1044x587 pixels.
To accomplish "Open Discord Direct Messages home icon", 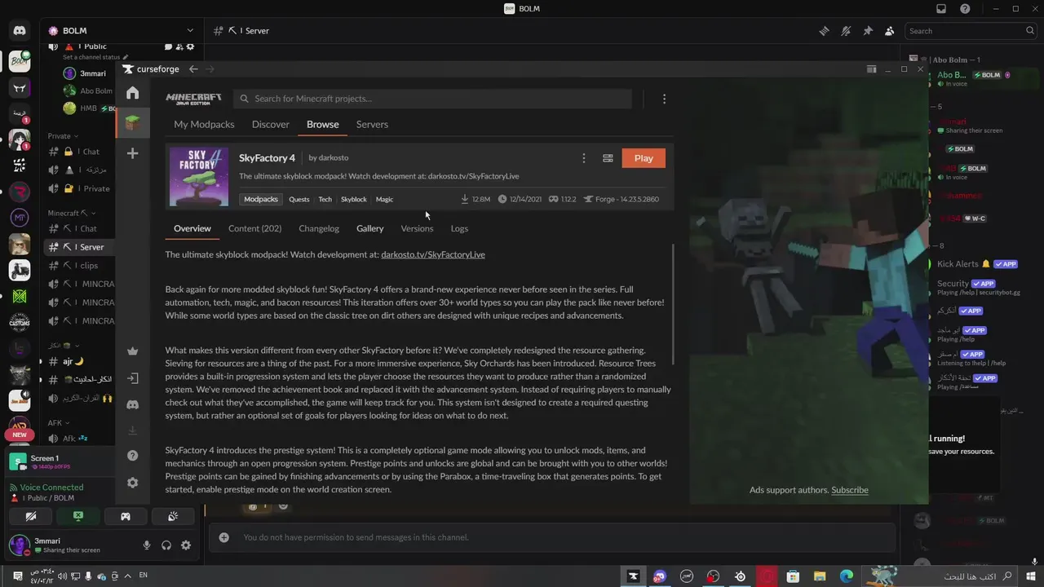I will point(20,31).
